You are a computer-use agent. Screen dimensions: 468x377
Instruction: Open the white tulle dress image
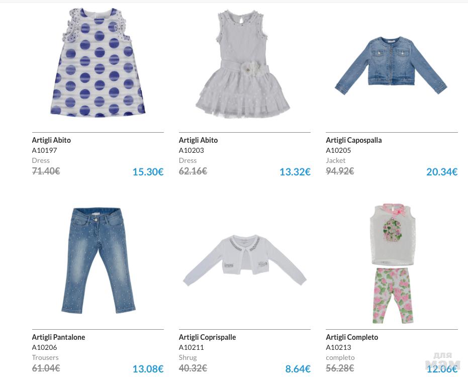243,64
